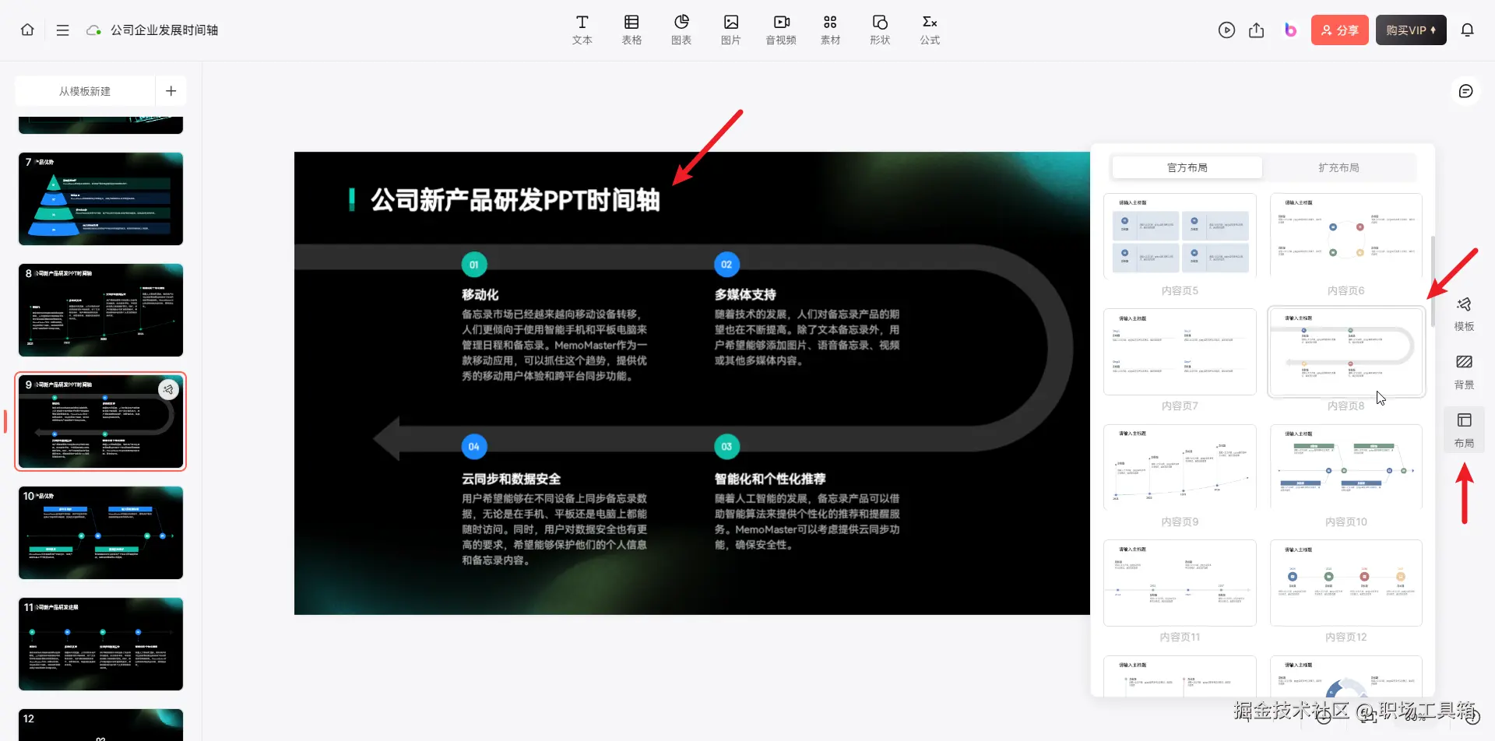Image resolution: width=1495 pixels, height=741 pixels.
Task: Open the comments chat icon
Action: (1465, 91)
